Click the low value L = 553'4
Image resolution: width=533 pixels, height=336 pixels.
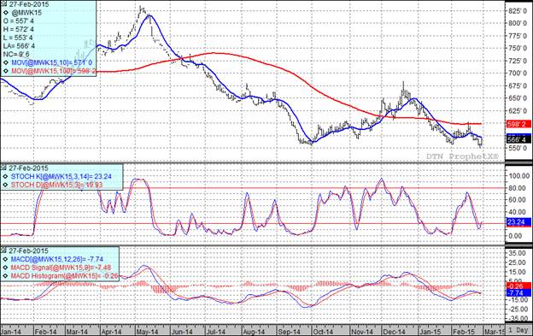[18, 38]
